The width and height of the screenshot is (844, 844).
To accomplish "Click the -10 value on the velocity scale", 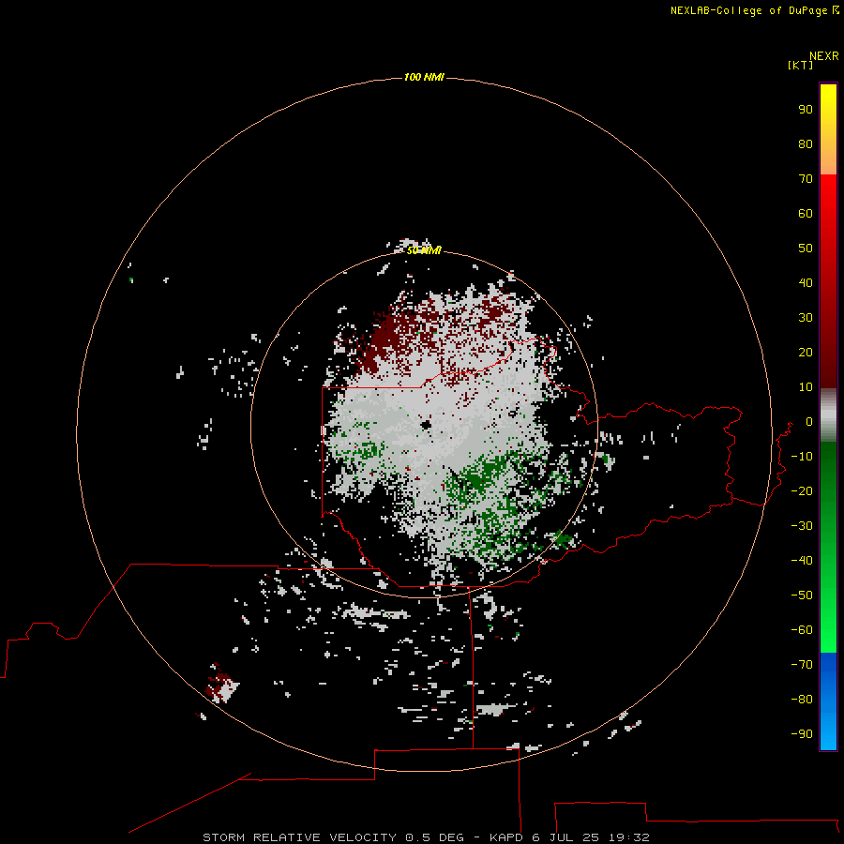I will [x=802, y=457].
